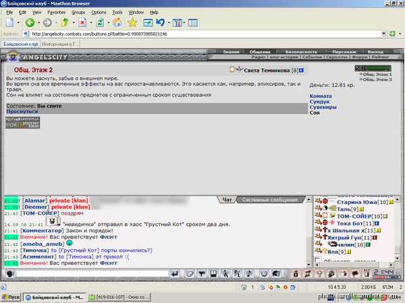The width and height of the screenshot is (405, 303).
Task: Open the Options menu
Action: [x=99, y=12]
